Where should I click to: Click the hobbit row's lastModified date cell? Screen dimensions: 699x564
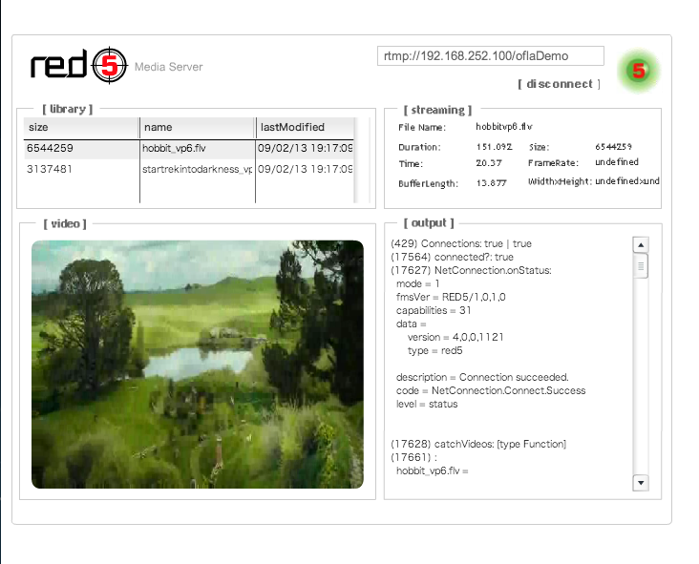point(305,149)
